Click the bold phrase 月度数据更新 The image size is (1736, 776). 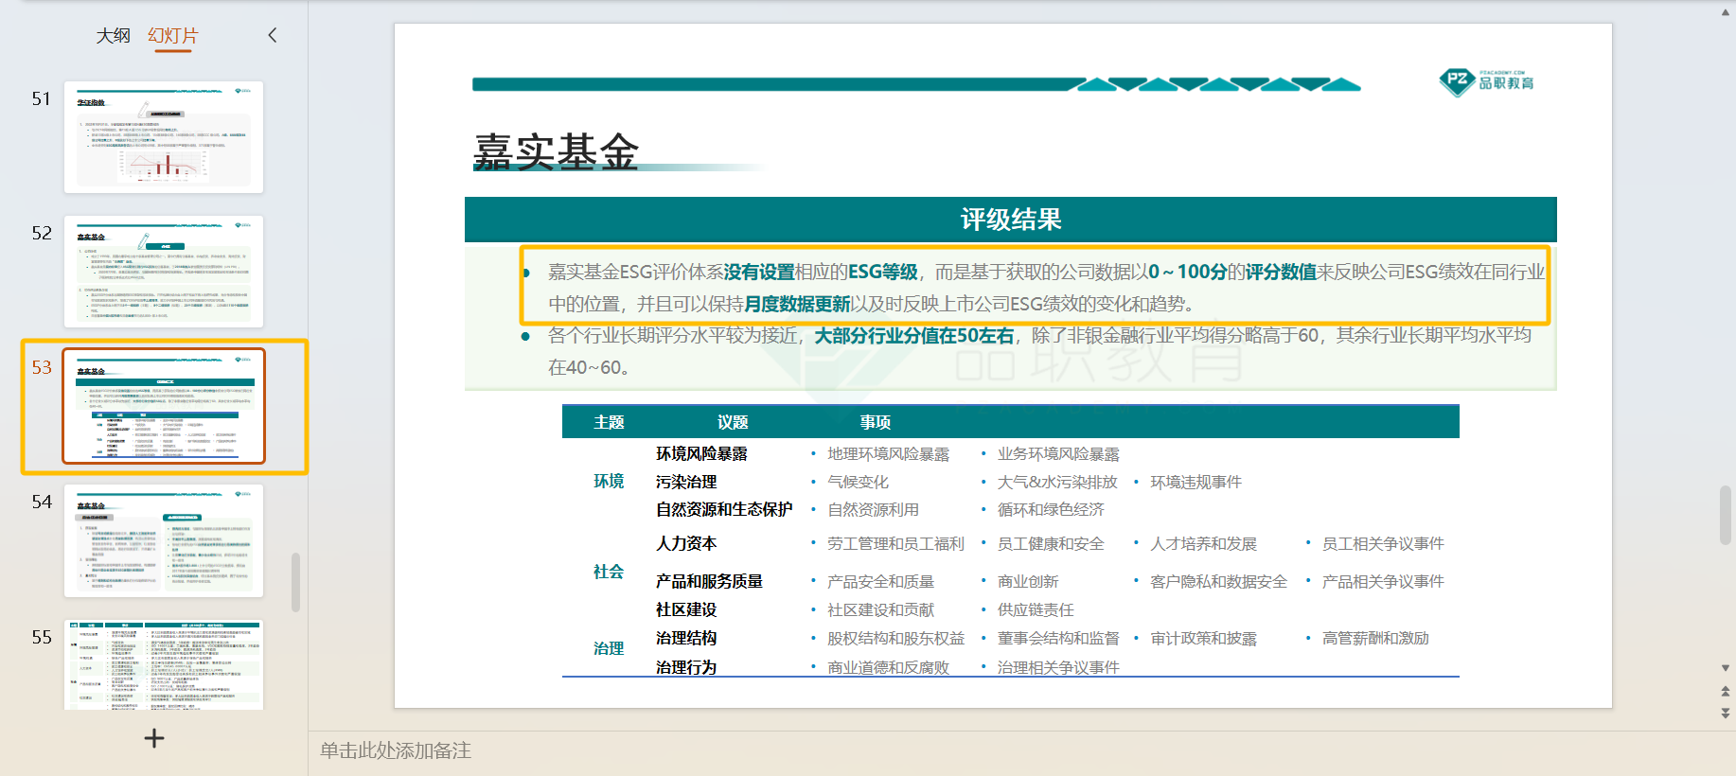pyautogui.click(x=797, y=305)
